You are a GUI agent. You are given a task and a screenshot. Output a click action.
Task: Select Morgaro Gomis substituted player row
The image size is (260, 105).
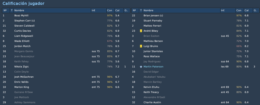point(66,51)
